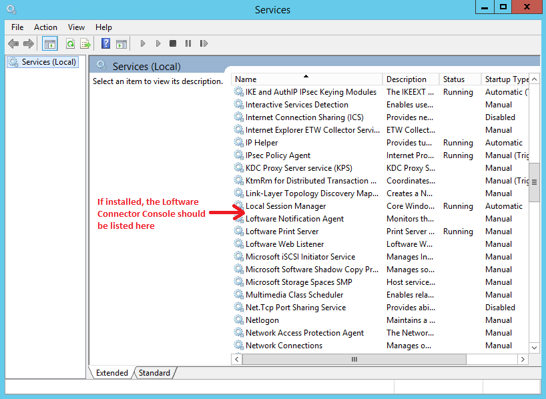Navigate forward using the Forward arrow icon
The image size is (546, 399).
(27, 43)
